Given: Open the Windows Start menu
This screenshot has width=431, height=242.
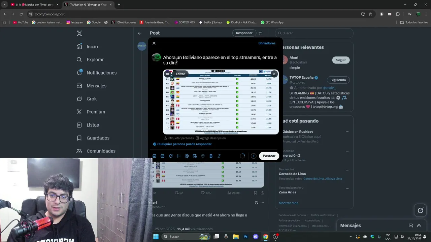Looking at the screenshot, I should point(156,237).
